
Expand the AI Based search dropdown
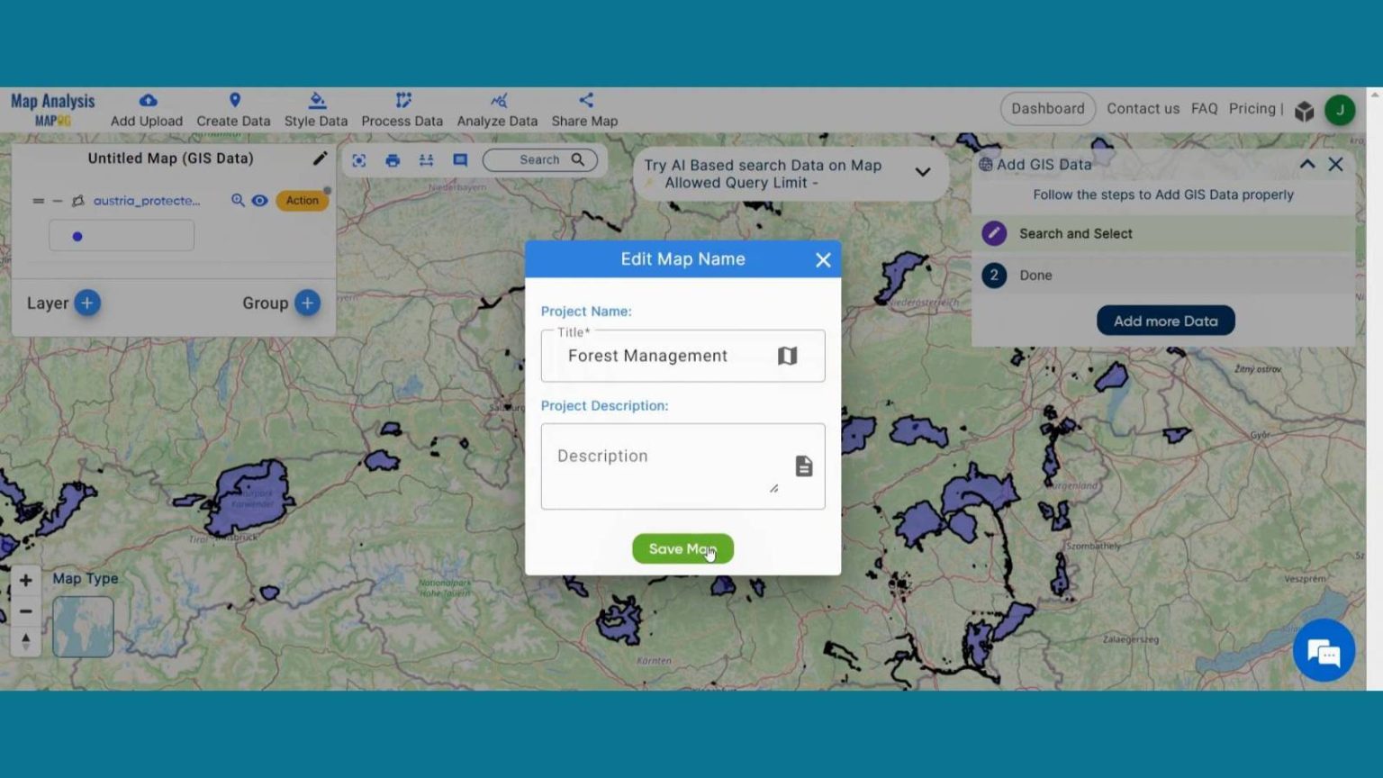tap(922, 172)
